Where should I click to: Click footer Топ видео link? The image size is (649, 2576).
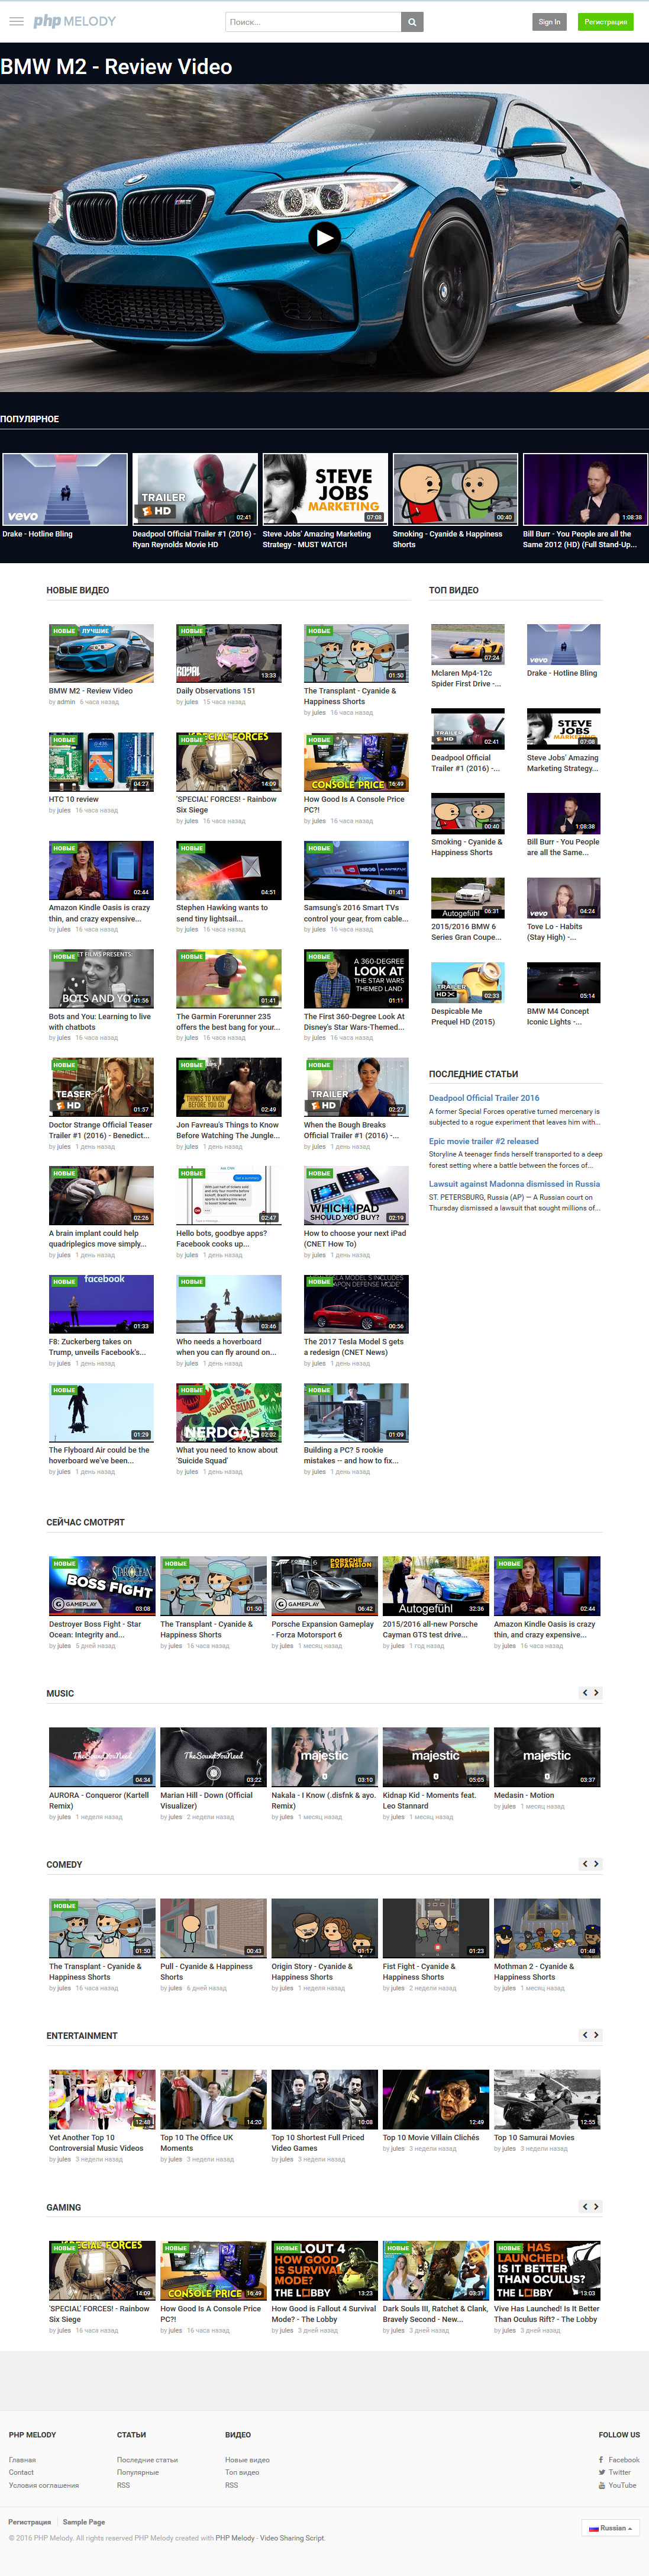point(241,2472)
